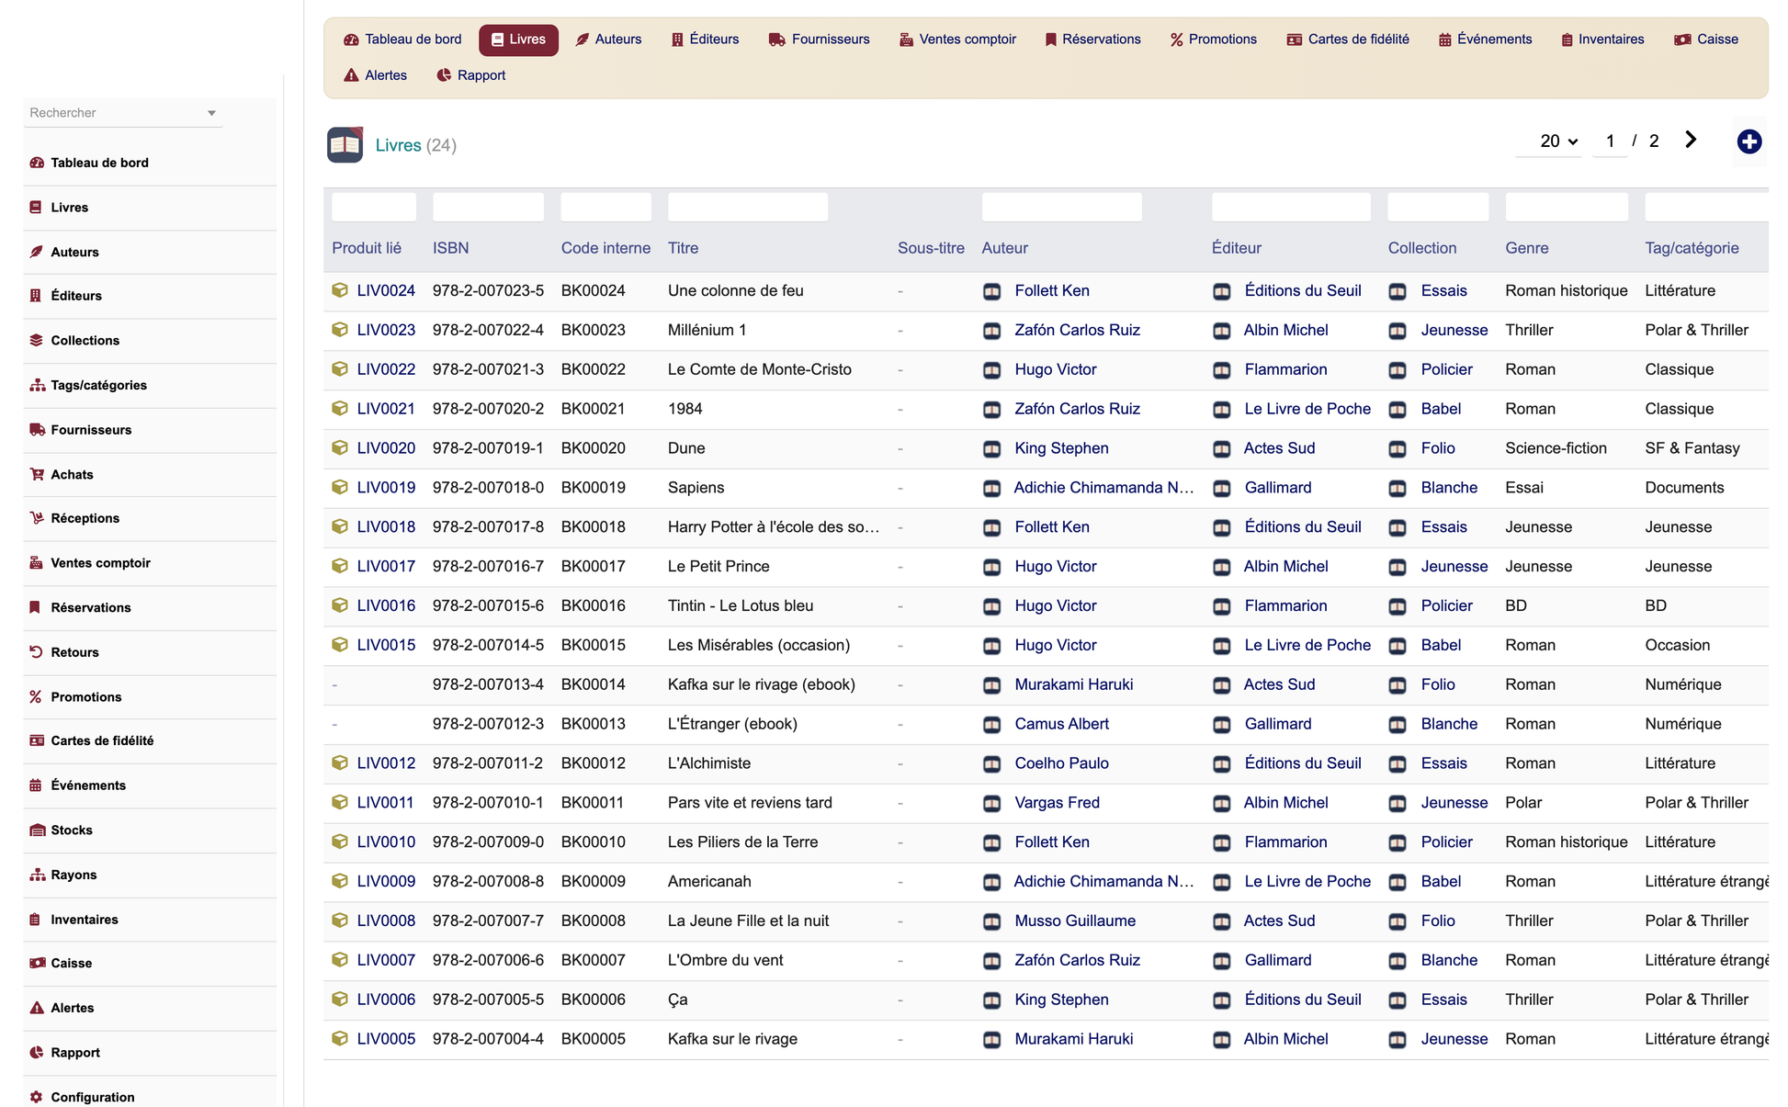Click the Titre filter input box
Screen dimensions: 1788x1107
[x=747, y=207]
